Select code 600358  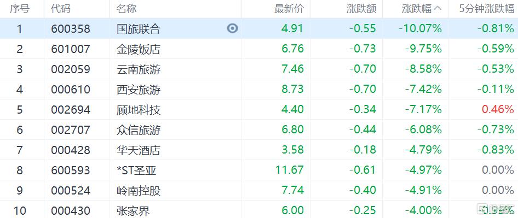click(71, 29)
